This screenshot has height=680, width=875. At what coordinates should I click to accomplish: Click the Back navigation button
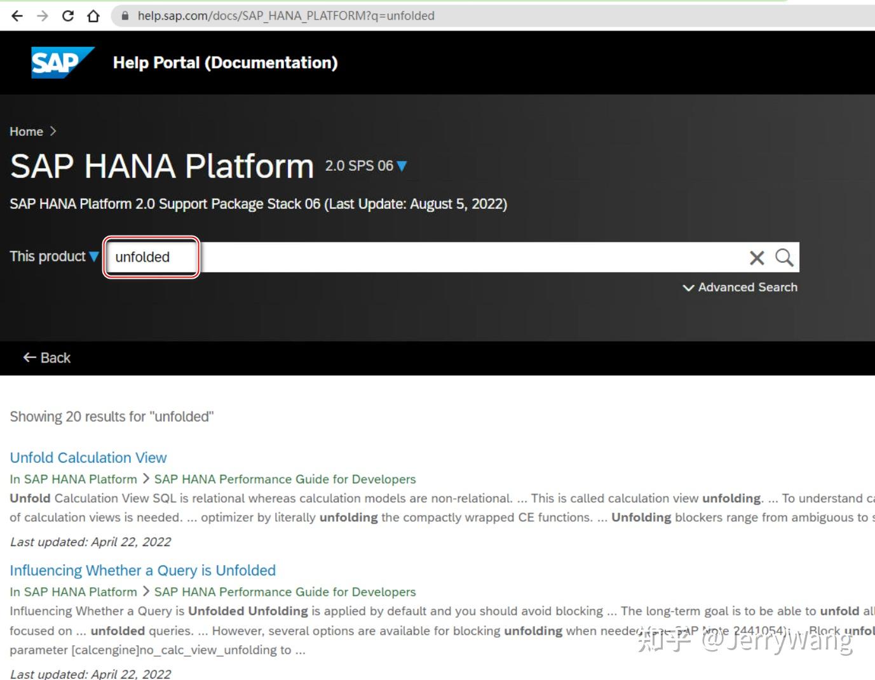tap(46, 357)
